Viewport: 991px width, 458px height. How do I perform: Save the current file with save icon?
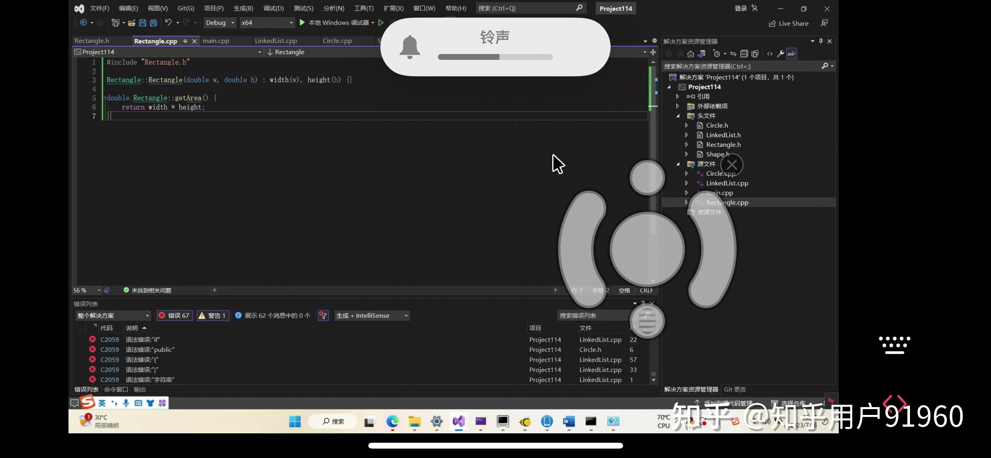click(142, 23)
